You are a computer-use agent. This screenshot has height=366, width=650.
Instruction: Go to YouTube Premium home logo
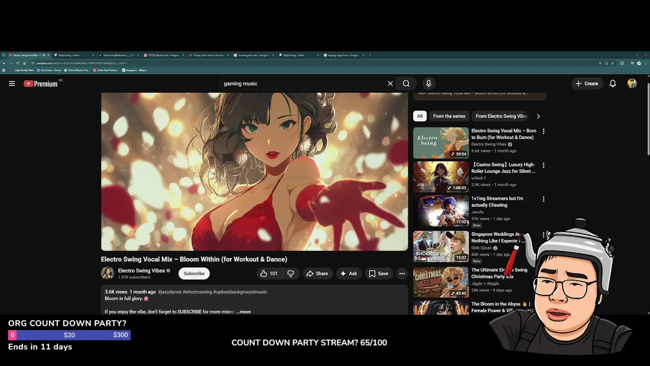click(x=41, y=84)
